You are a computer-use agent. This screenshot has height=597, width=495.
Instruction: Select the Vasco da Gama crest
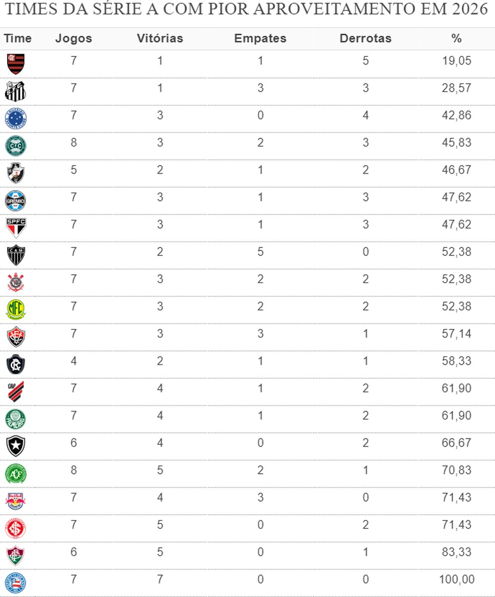(16, 173)
